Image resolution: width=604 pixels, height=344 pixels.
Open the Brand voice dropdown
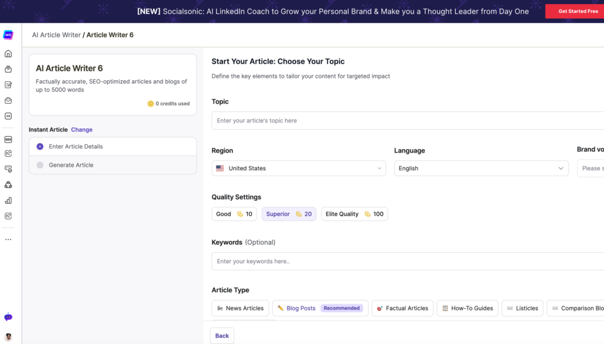point(590,168)
